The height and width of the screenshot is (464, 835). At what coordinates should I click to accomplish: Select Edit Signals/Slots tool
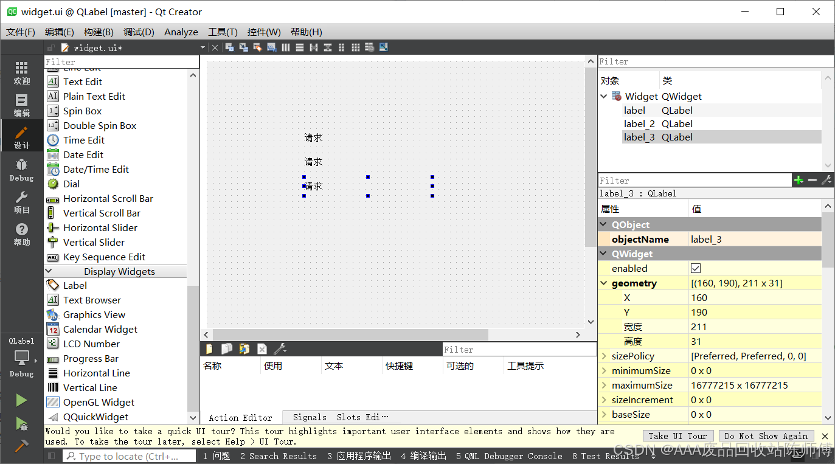point(244,47)
